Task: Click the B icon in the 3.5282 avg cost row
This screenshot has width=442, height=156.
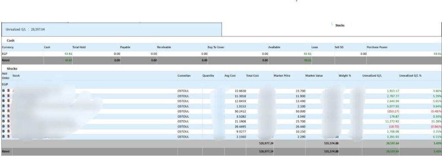Action: click(x=3, y=116)
